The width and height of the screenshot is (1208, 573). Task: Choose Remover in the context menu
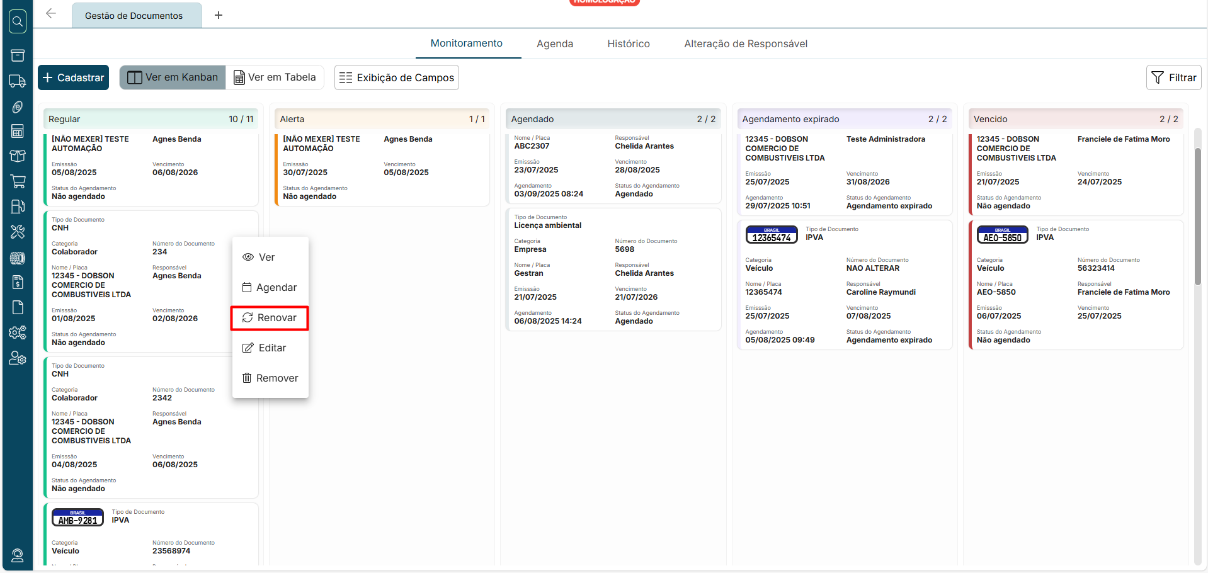(x=270, y=378)
